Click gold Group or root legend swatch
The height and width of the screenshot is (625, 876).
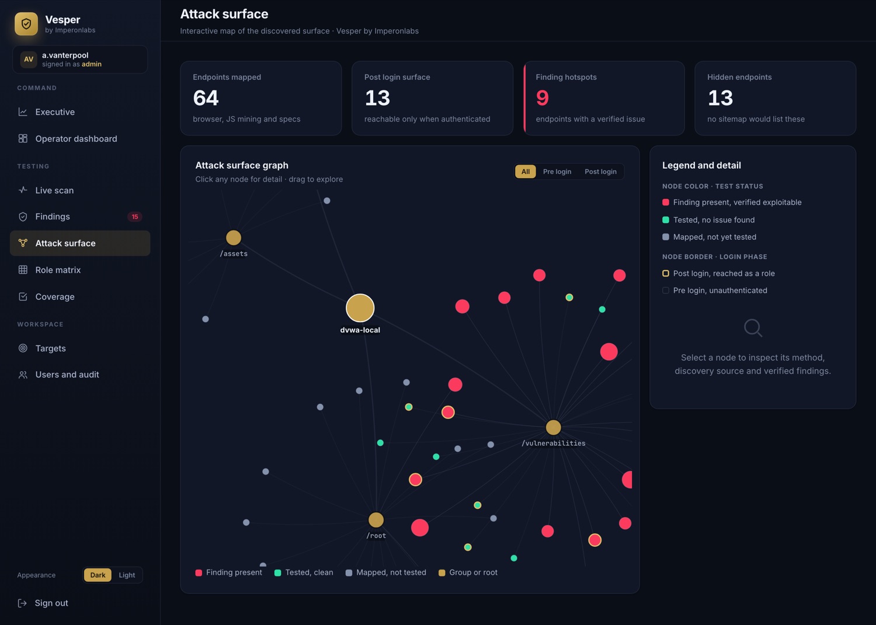[x=442, y=572]
